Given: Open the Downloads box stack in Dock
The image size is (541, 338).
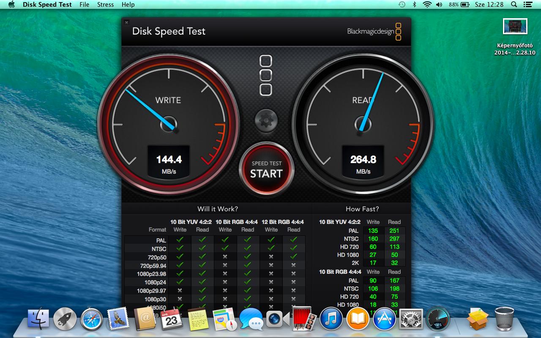Looking at the screenshot, I should (478, 319).
